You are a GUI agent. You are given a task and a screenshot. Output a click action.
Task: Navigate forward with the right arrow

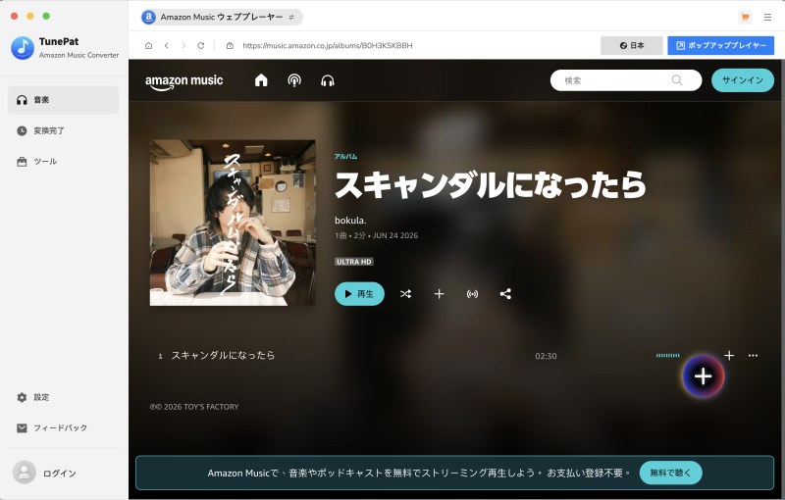[183, 45]
